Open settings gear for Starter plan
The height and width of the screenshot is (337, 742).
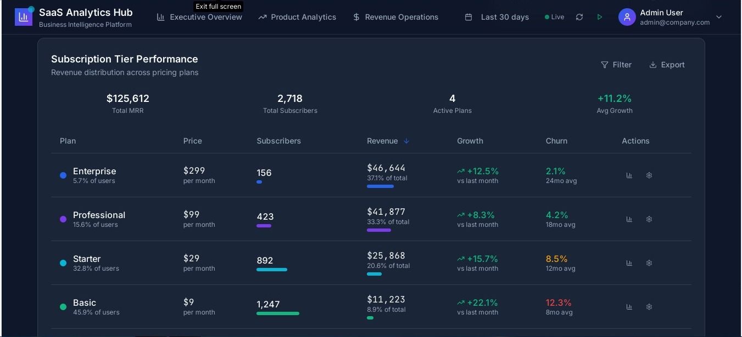point(649,263)
